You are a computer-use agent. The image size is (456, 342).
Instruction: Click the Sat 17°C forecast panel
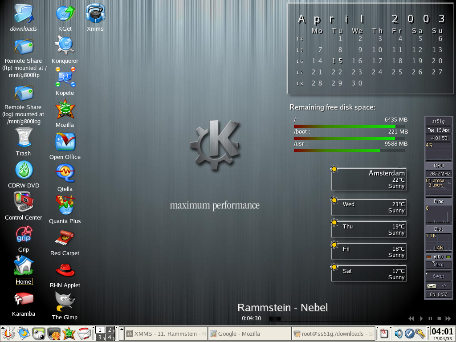click(369, 274)
